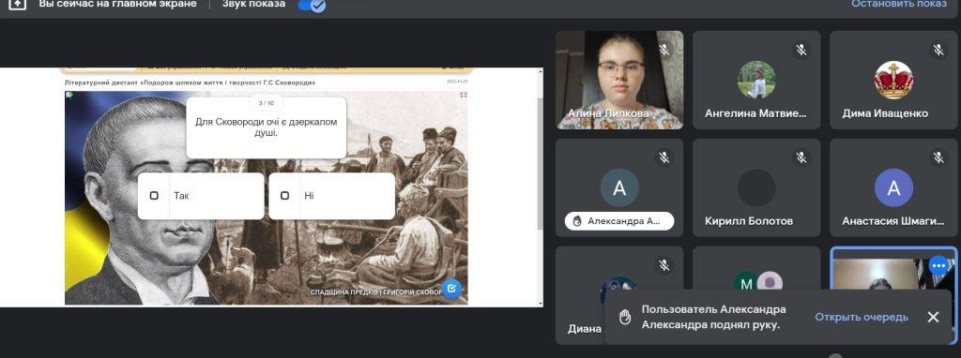Click the blue submit checkmark button in quiz

click(x=451, y=288)
